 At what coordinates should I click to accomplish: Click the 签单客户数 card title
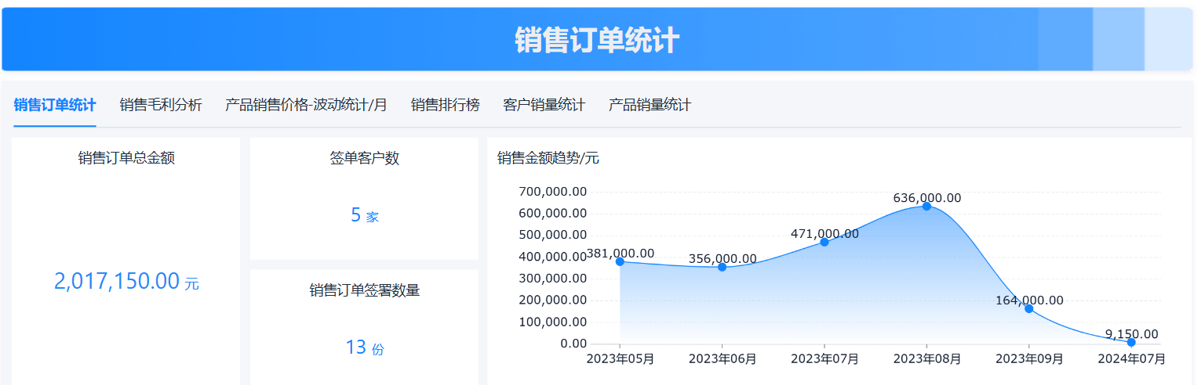[365, 158]
